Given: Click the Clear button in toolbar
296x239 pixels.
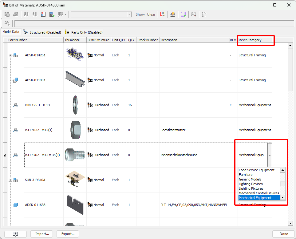Looking at the screenshot, I should (x=151, y=14).
